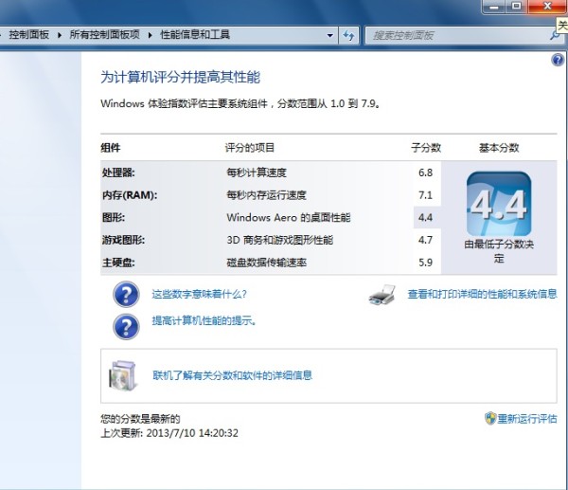Click 3D 商务和游戏图形性能 description
568x490 pixels.
279,240
